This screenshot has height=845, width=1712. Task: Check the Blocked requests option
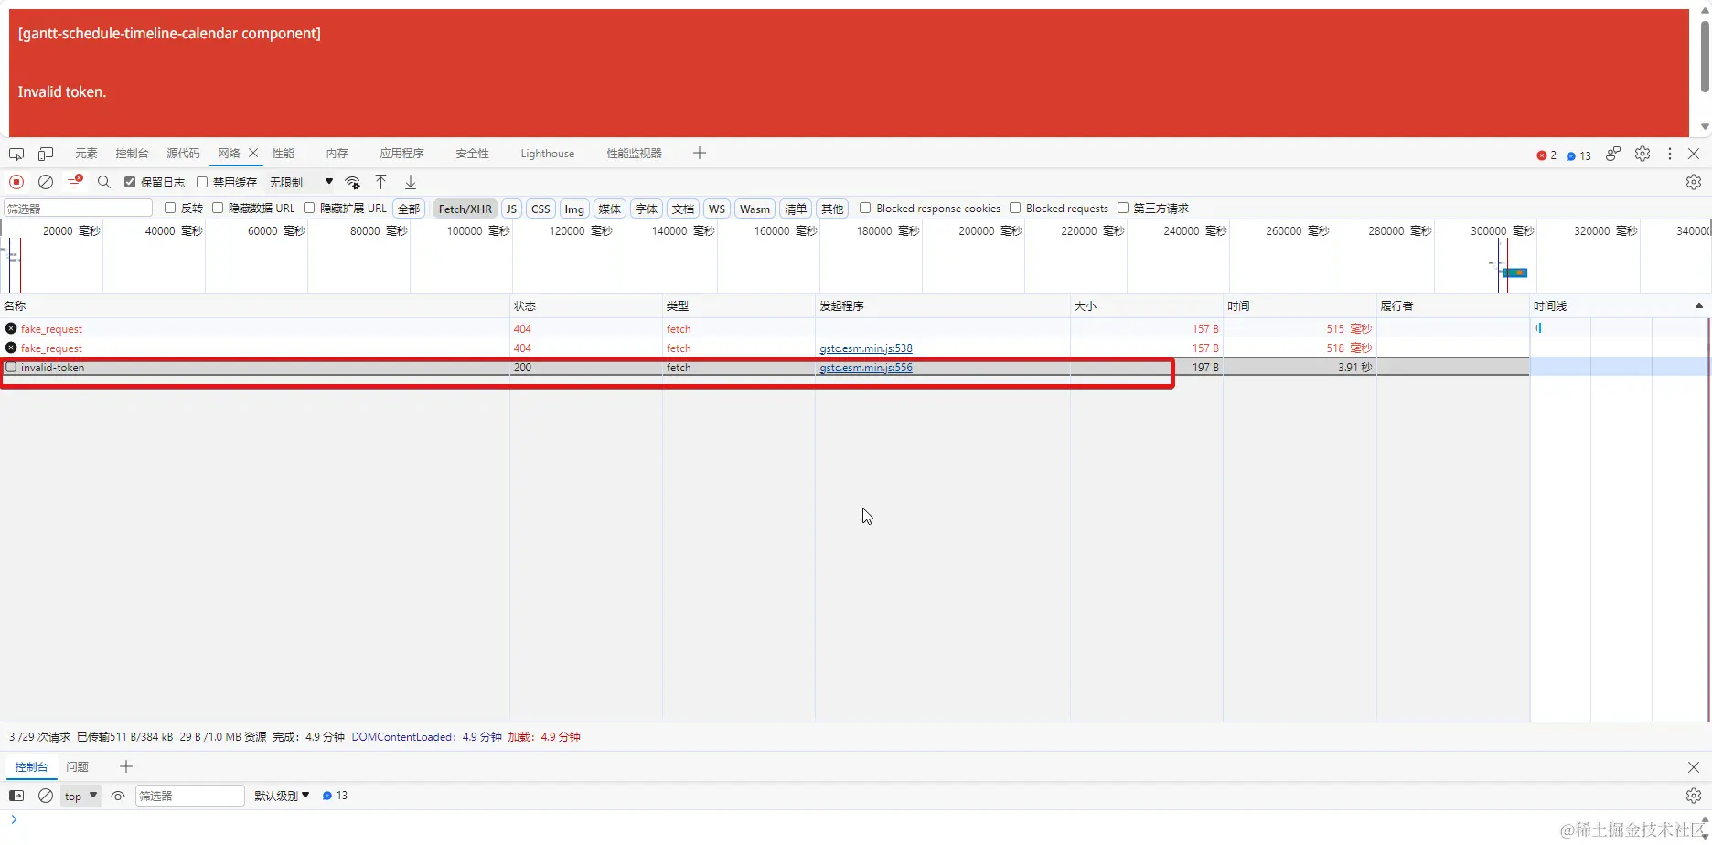click(x=1015, y=208)
